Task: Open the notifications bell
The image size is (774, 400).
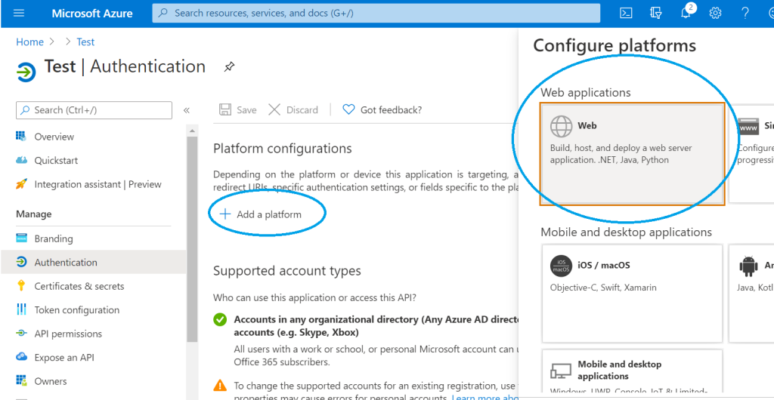Action: click(685, 14)
